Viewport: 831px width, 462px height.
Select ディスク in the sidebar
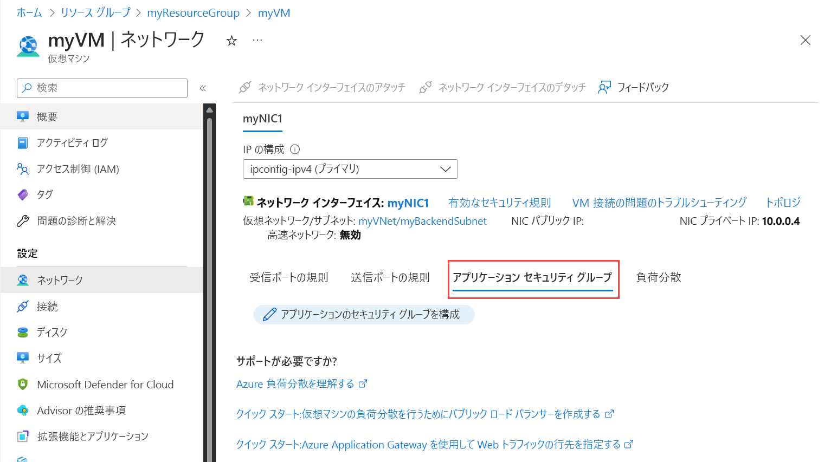tap(53, 332)
